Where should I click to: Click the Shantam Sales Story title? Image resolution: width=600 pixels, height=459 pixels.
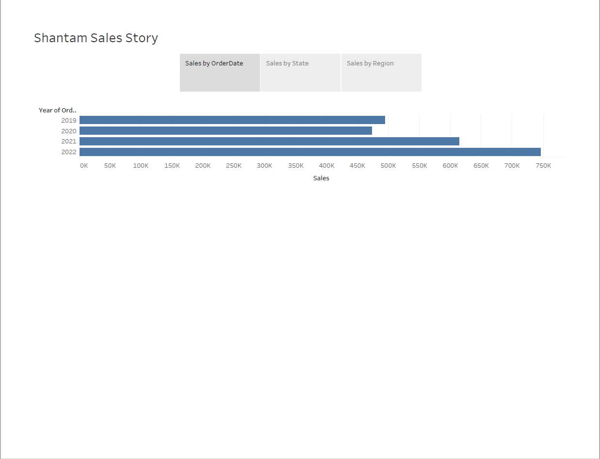tap(96, 38)
